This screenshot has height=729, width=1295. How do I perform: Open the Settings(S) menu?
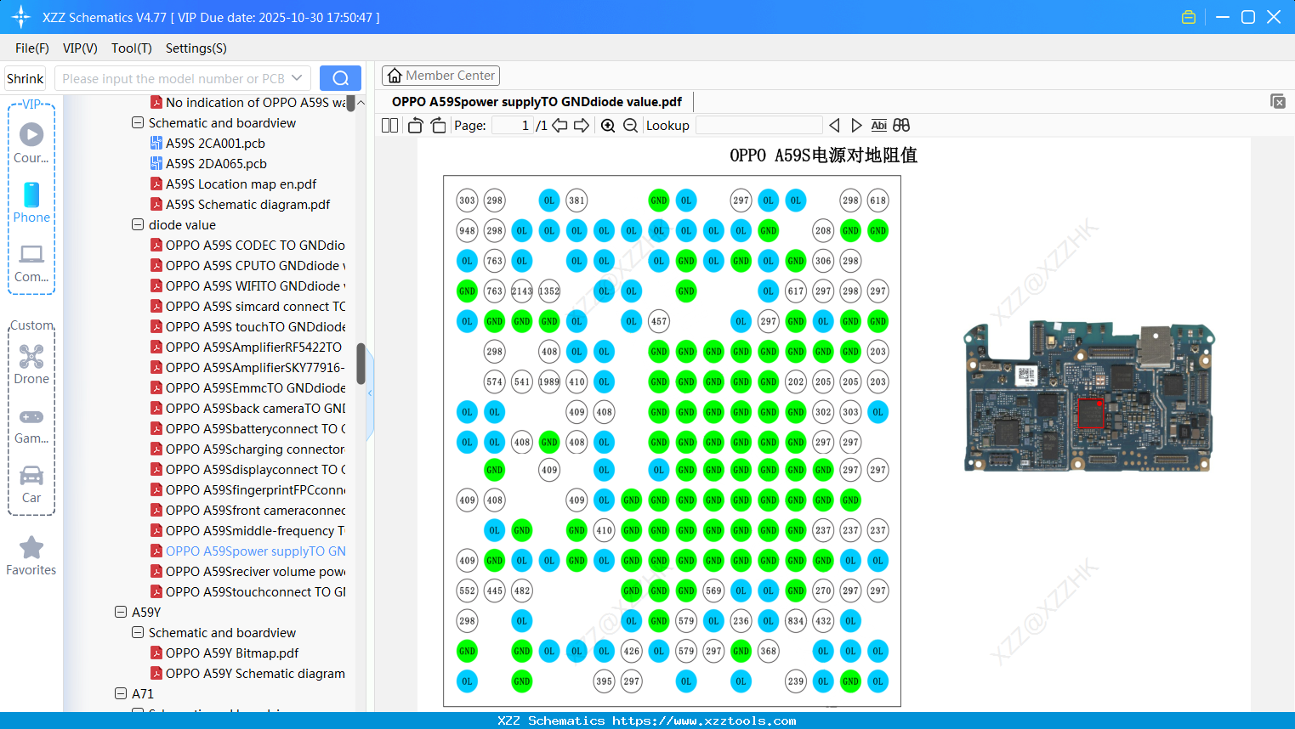pos(196,48)
